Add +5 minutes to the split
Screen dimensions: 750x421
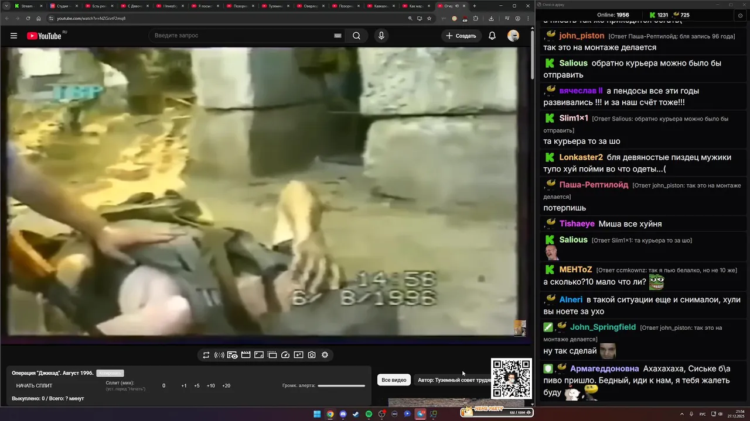pyautogui.click(x=197, y=386)
